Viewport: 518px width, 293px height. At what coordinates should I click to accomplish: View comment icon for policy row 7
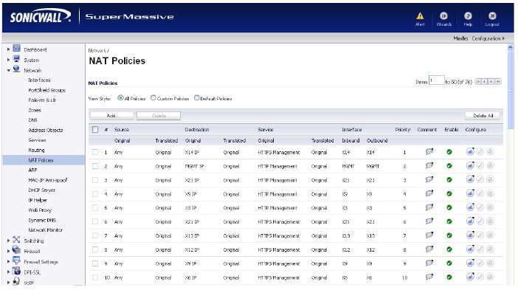pos(429,235)
